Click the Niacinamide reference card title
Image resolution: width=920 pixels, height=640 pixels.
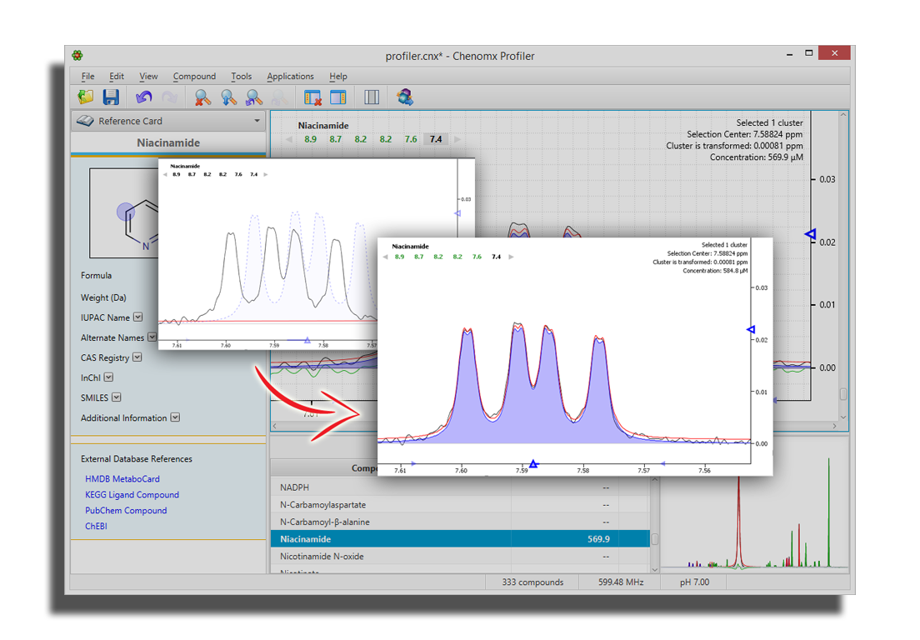coord(168,142)
